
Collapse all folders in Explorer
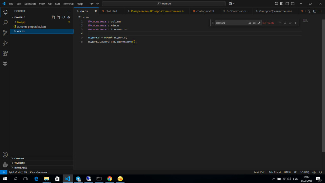coord(69,17)
